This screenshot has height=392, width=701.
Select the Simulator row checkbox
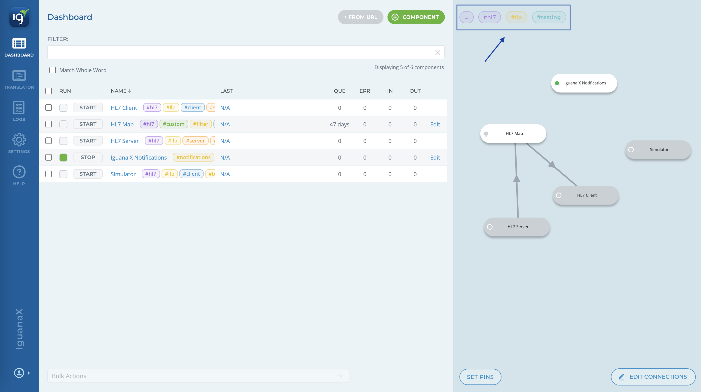(49, 174)
